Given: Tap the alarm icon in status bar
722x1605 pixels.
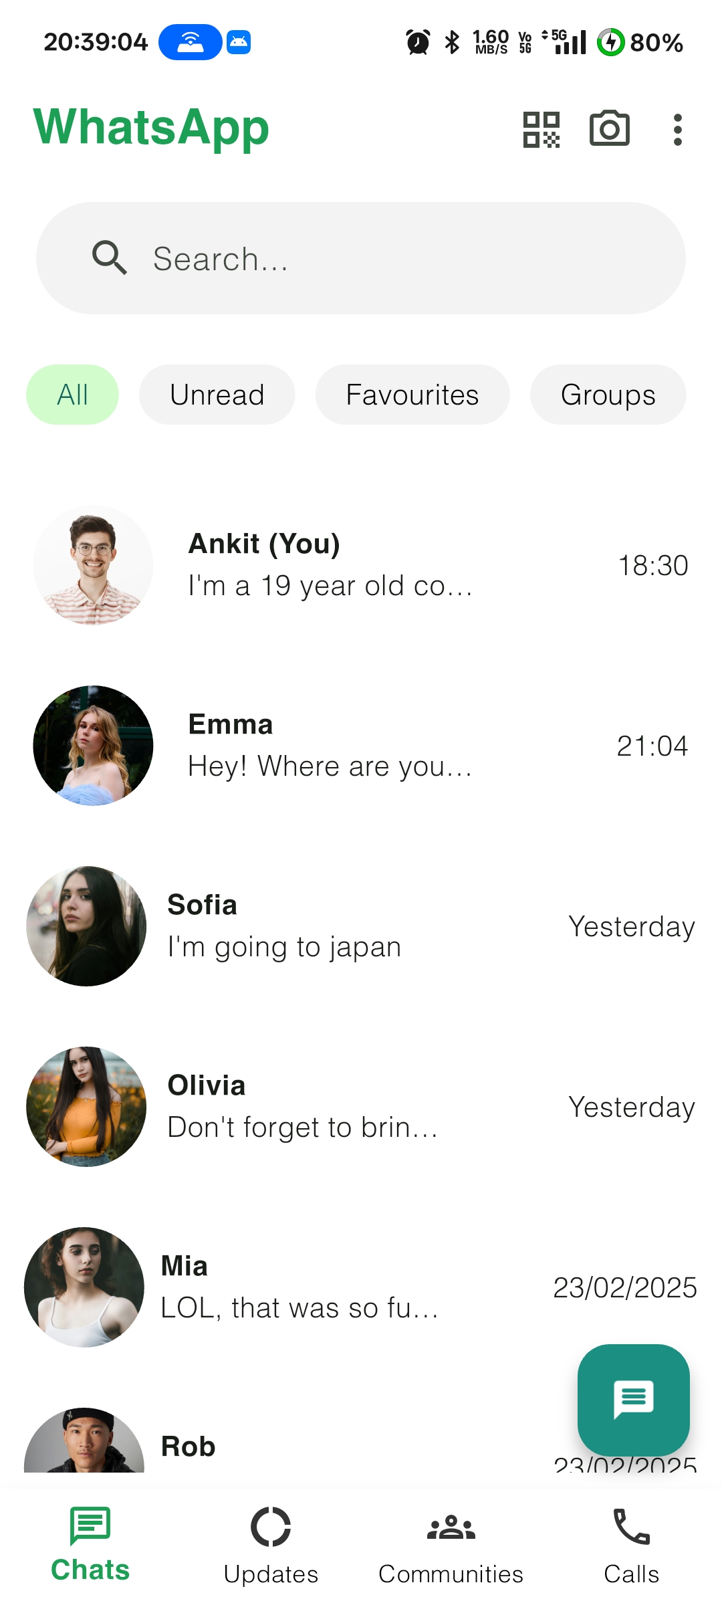Looking at the screenshot, I should click(x=418, y=42).
